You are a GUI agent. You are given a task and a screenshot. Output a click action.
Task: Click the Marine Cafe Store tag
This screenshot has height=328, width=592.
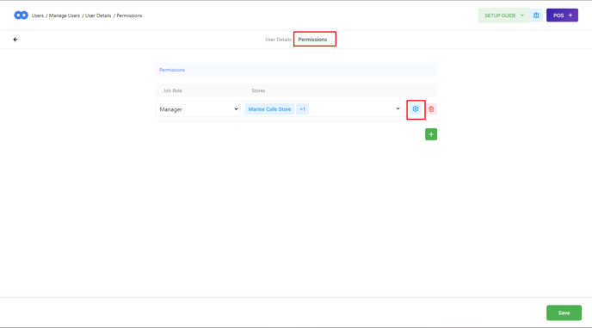[269, 109]
